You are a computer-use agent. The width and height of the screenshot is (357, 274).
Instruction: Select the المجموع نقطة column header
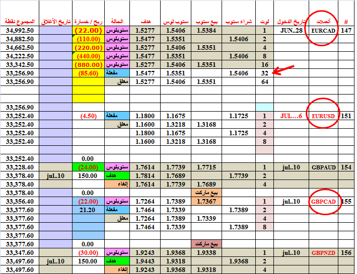(x=20, y=22)
